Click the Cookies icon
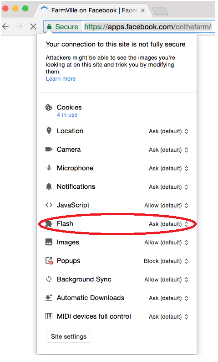The width and height of the screenshot is (218, 362). tap(49, 107)
